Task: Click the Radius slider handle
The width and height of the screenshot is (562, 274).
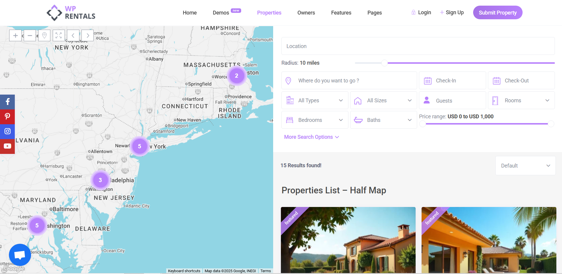Action: (x=384, y=63)
